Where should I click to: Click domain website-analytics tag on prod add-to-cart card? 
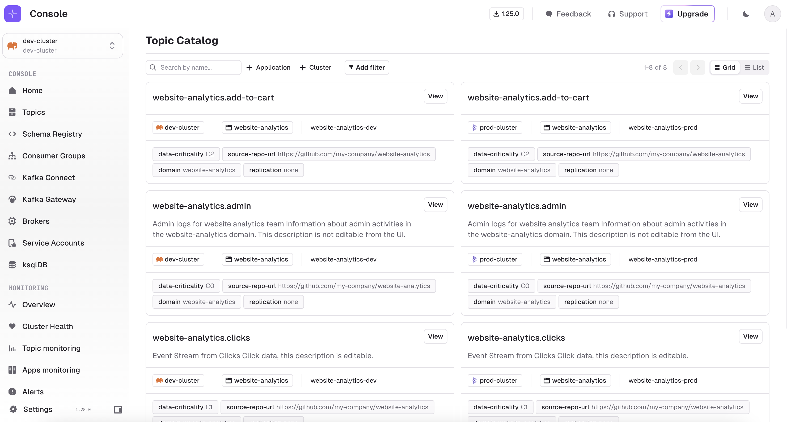(512, 170)
